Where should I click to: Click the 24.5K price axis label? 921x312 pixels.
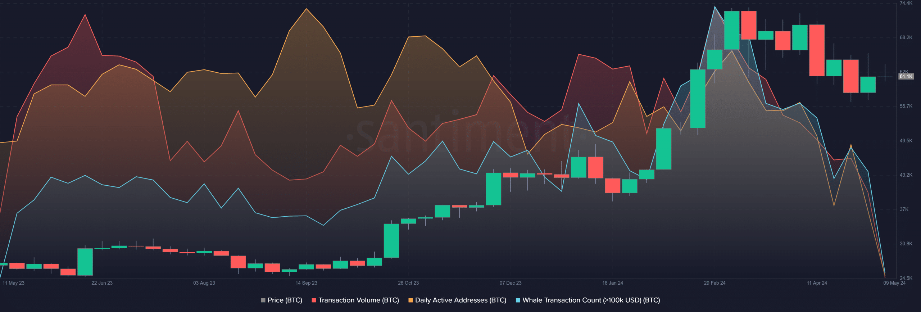coord(906,278)
